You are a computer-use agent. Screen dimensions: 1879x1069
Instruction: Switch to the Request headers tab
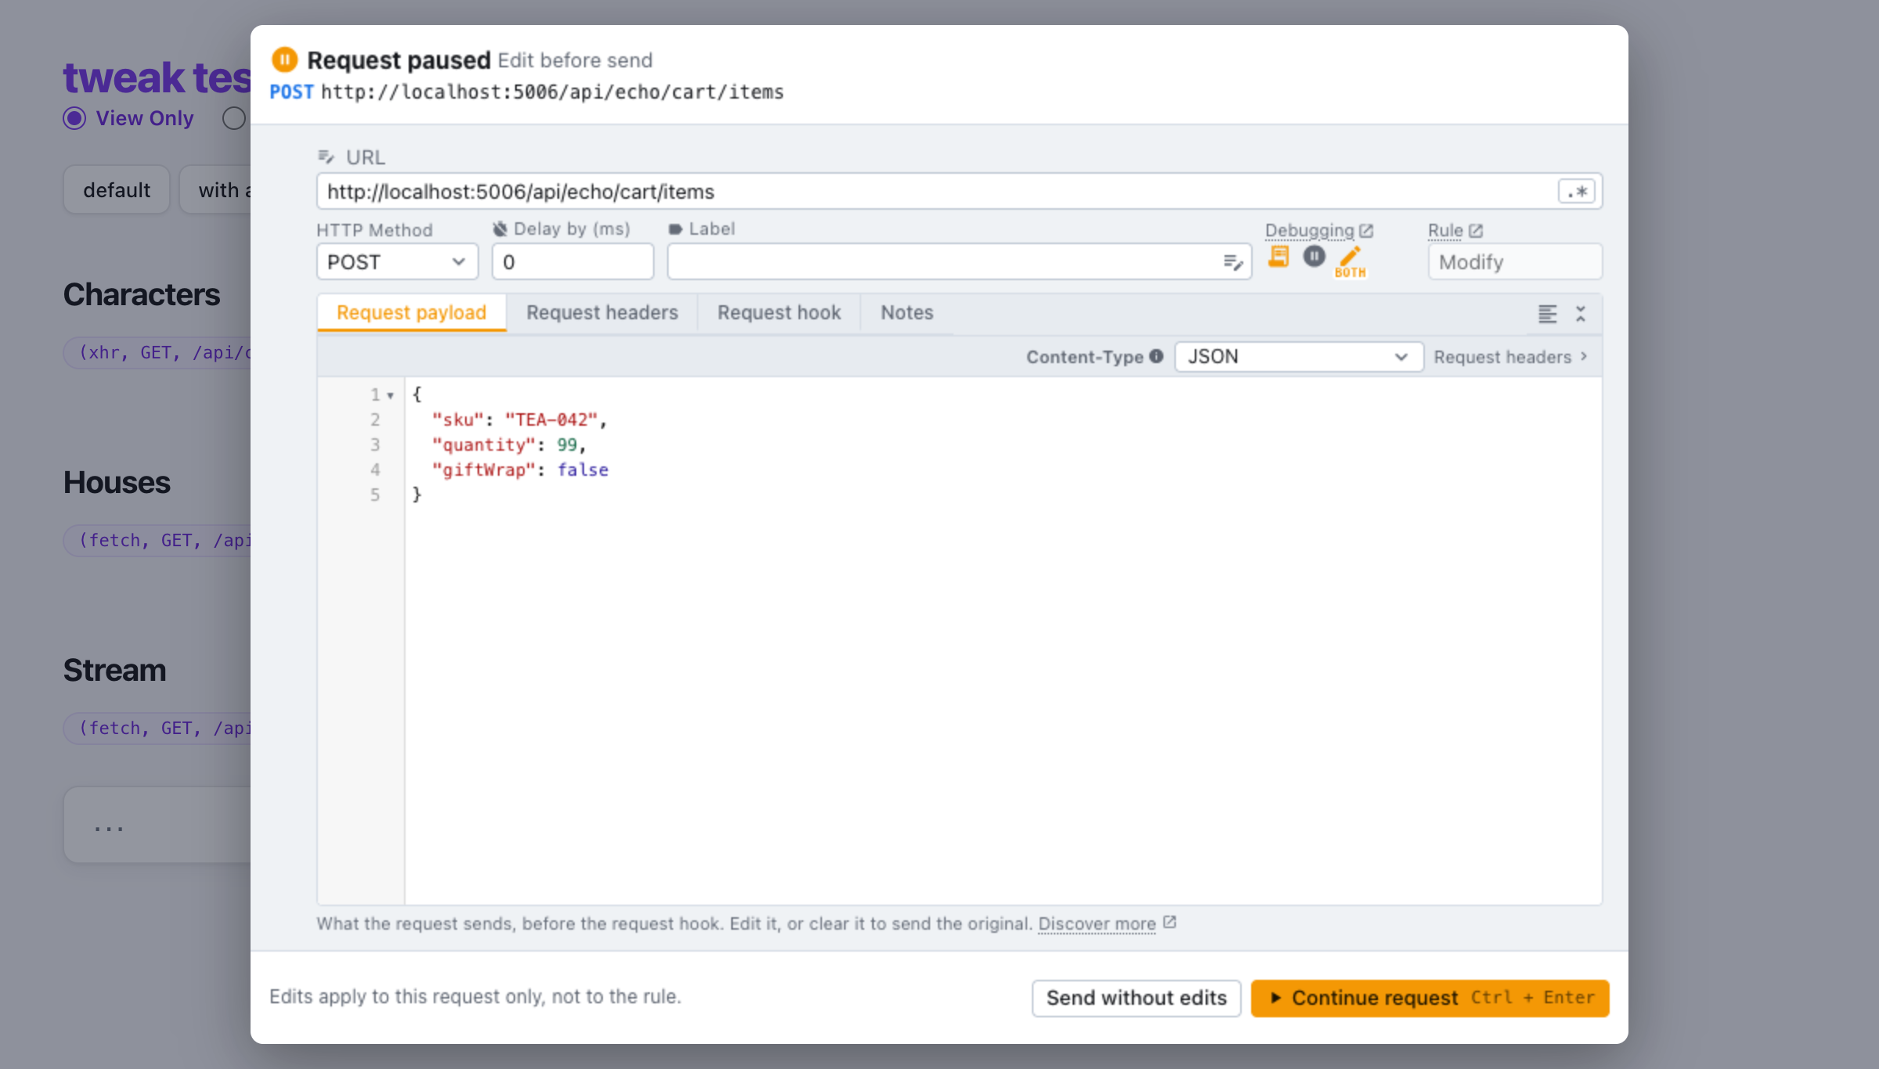pos(602,312)
